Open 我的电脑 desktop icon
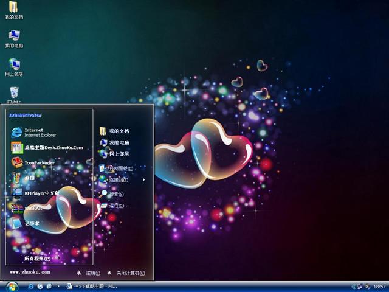389x292 pixels. (13, 39)
